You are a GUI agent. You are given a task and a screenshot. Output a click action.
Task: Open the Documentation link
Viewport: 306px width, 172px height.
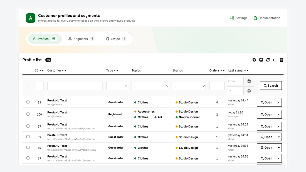pos(267,18)
